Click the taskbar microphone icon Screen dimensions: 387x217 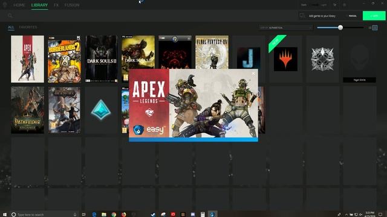tap(75, 215)
